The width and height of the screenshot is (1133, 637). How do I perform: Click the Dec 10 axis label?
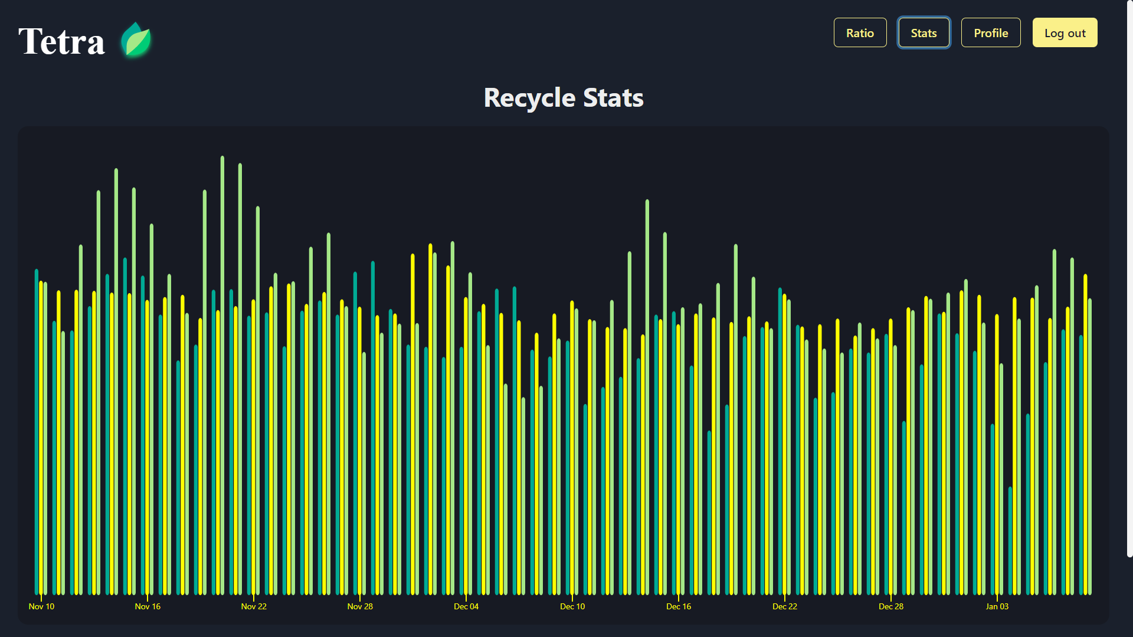click(x=572, y=606)
